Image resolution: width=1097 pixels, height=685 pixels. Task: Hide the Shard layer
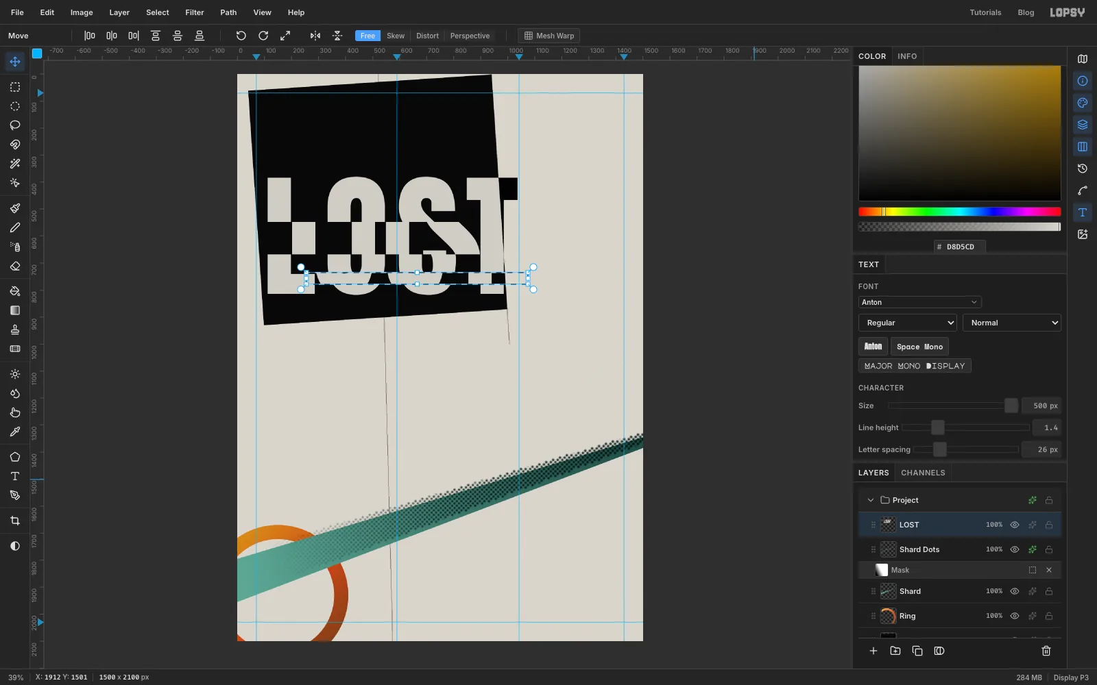click(1015, 591)
